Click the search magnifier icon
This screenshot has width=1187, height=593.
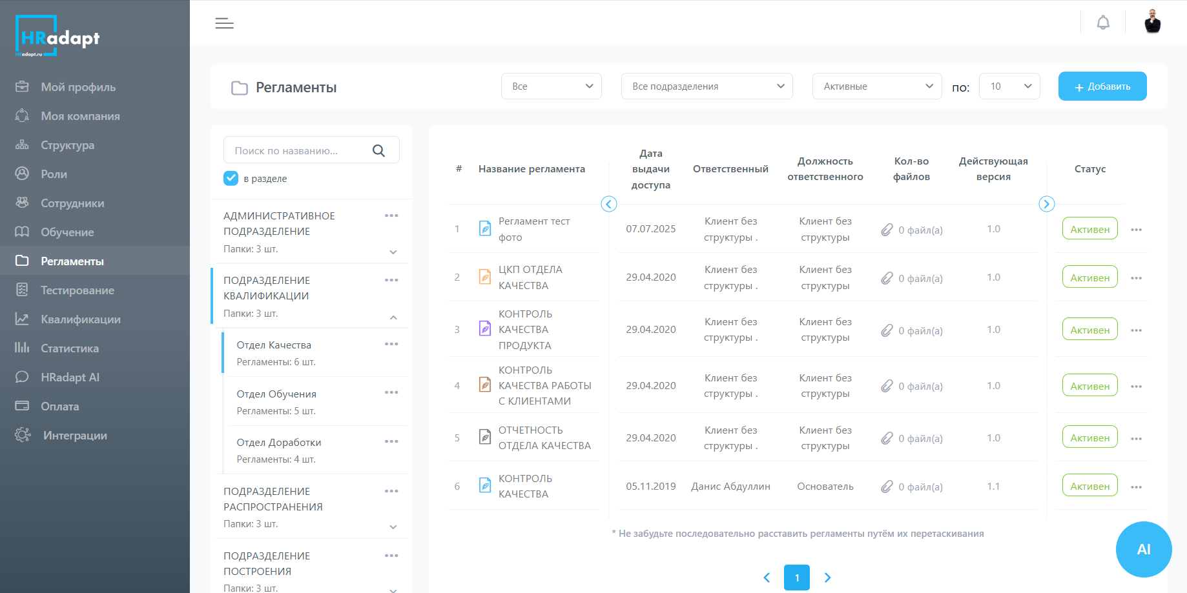(x=378, y=150)
